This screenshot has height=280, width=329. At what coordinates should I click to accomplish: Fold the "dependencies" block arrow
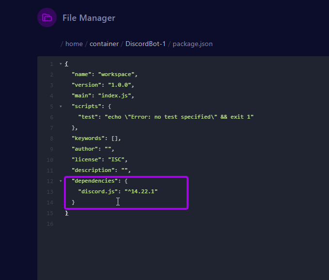click(x=61, y=181)
